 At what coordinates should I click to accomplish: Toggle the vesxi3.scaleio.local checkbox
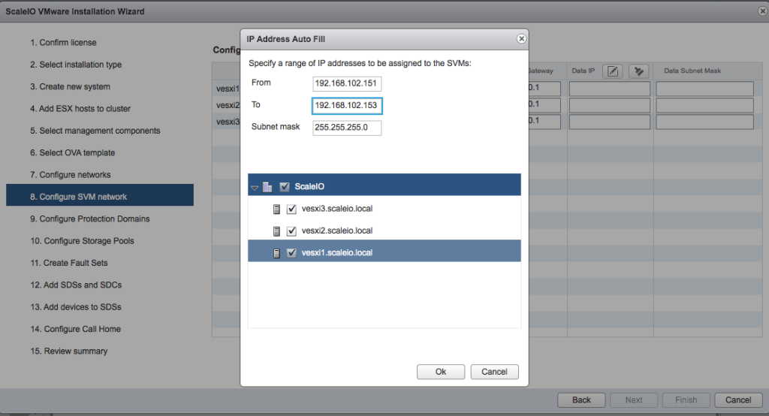[291, 210]
